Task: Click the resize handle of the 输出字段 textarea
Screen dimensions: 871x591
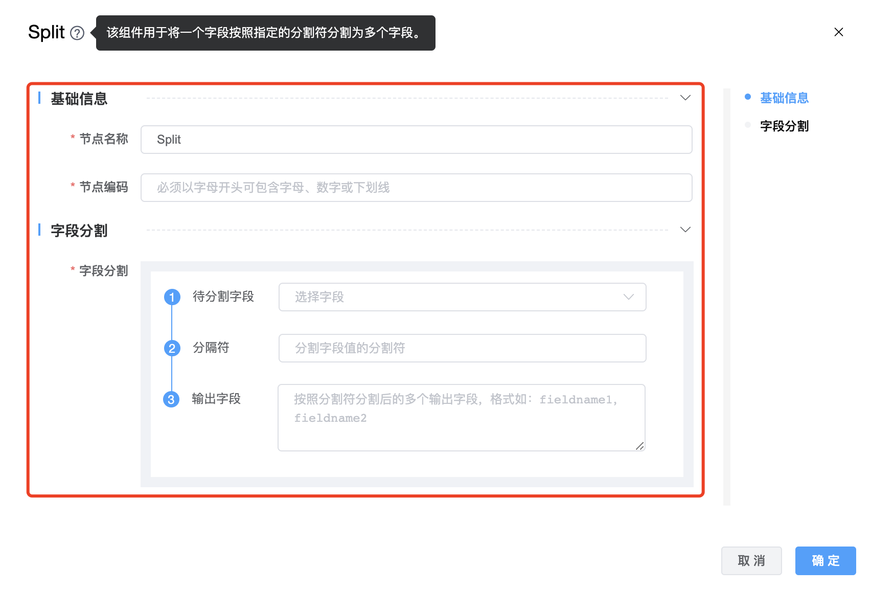Action: 639,446
